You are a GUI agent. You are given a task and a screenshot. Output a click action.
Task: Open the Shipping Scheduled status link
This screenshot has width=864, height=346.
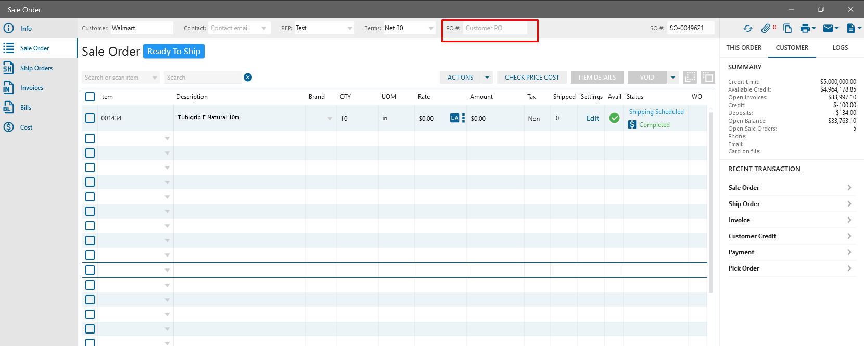pyautogui.click(x=656, y=112)
